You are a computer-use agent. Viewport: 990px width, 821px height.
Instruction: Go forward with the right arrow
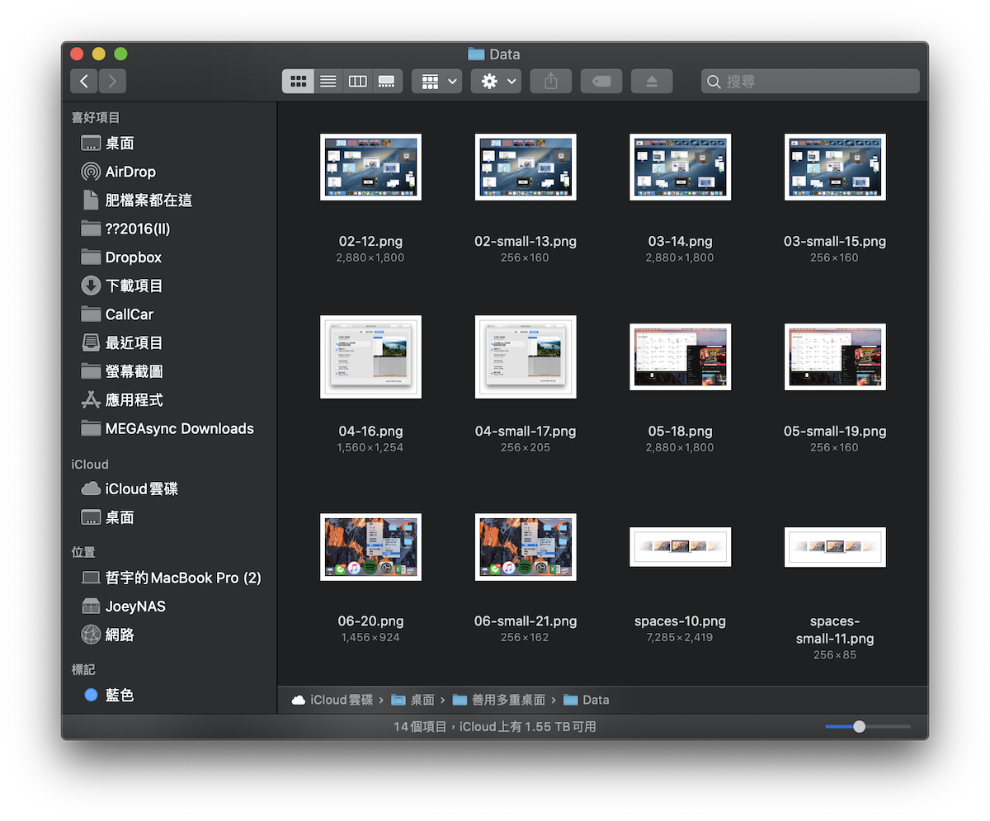[x=112, y=81]
